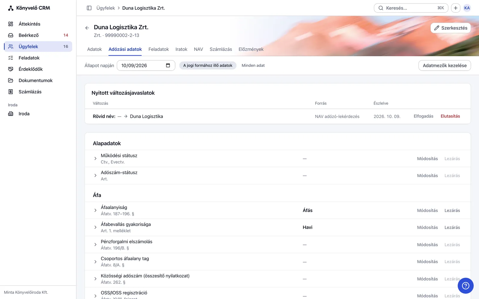The height and width of the screenshot is (299, 479).
Task: Expand the Csoportos áfaalany tag row
Action: pyautogui.click(x=96, y=262)
